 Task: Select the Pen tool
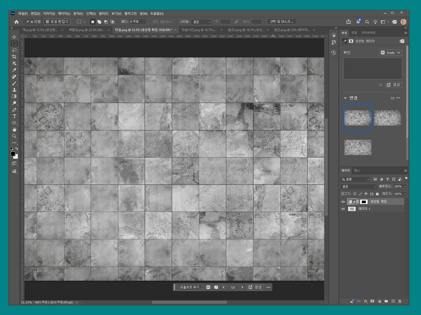click(x=14, y=110)
